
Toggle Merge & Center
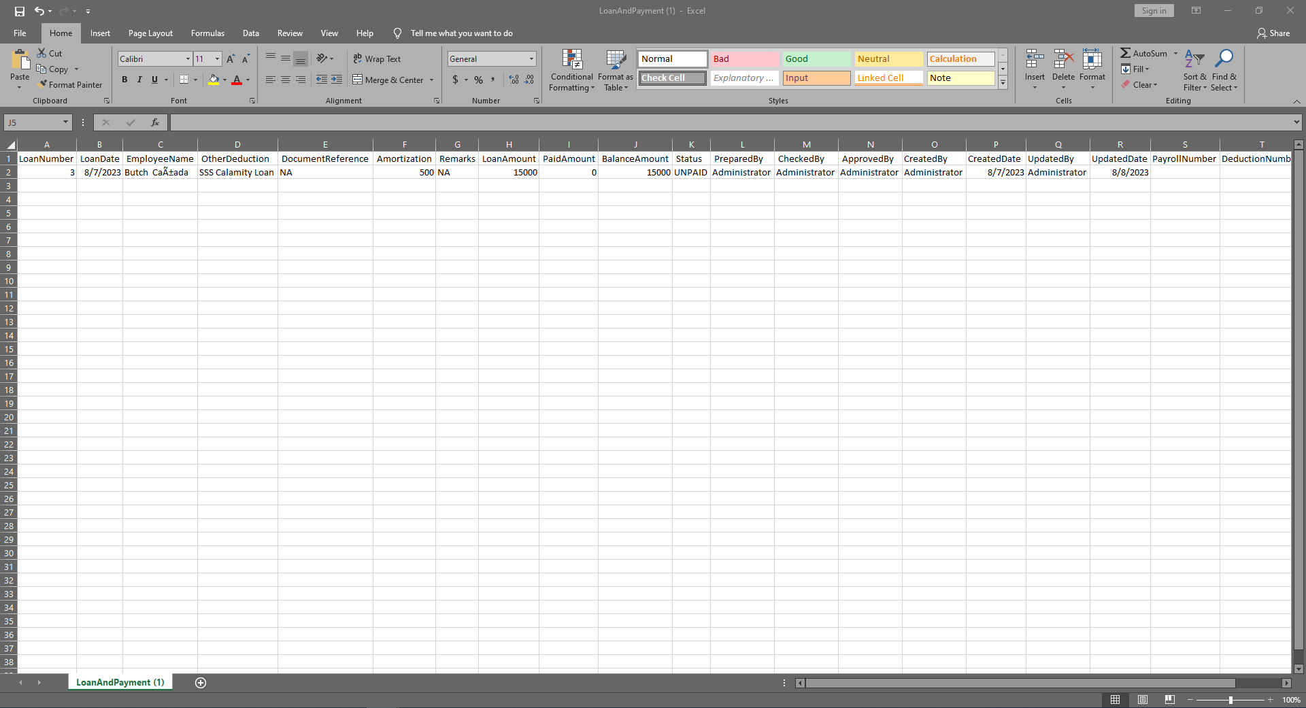pos(388,80)
